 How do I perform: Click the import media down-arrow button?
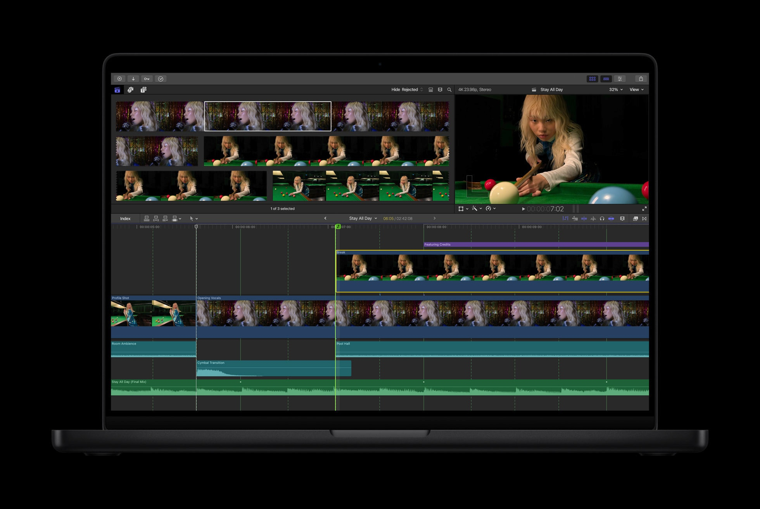point(133,79)
